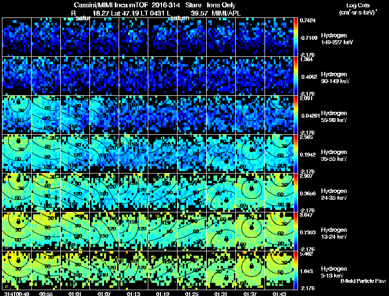Click the colorbar maximum value '1.364'
The image size is (389, 296).
point(306,59)
